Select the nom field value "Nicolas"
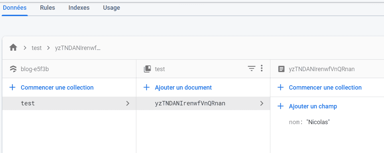The height and width of the screenshot is (153, 384). coord(318,122)
